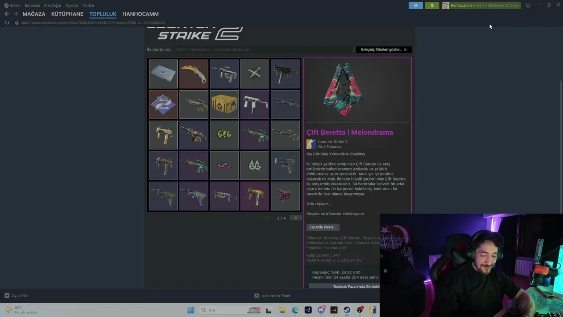Viewport: 563px width, 317px height.
Task: Click the Başlangıç fiyatı $9.22 USD text
Action: (x=336, y=272)
